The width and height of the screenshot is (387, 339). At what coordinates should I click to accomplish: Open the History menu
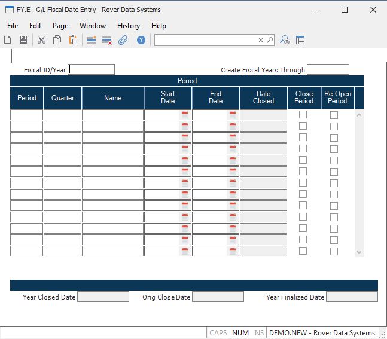[129, 26]
